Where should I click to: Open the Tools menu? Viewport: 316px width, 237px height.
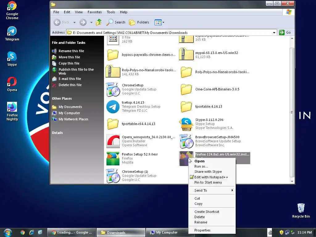111,12
